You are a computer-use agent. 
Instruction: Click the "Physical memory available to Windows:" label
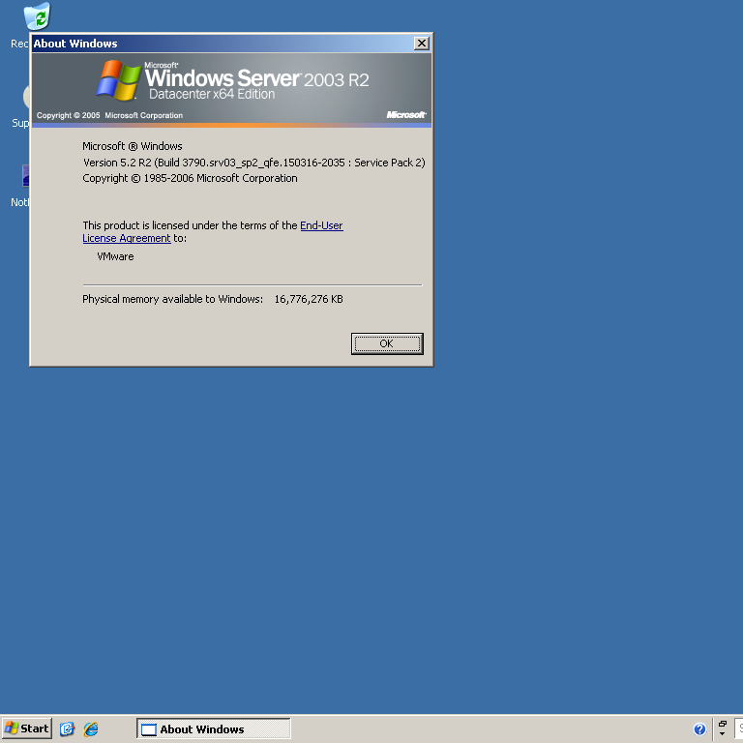[x=172, y=299]
